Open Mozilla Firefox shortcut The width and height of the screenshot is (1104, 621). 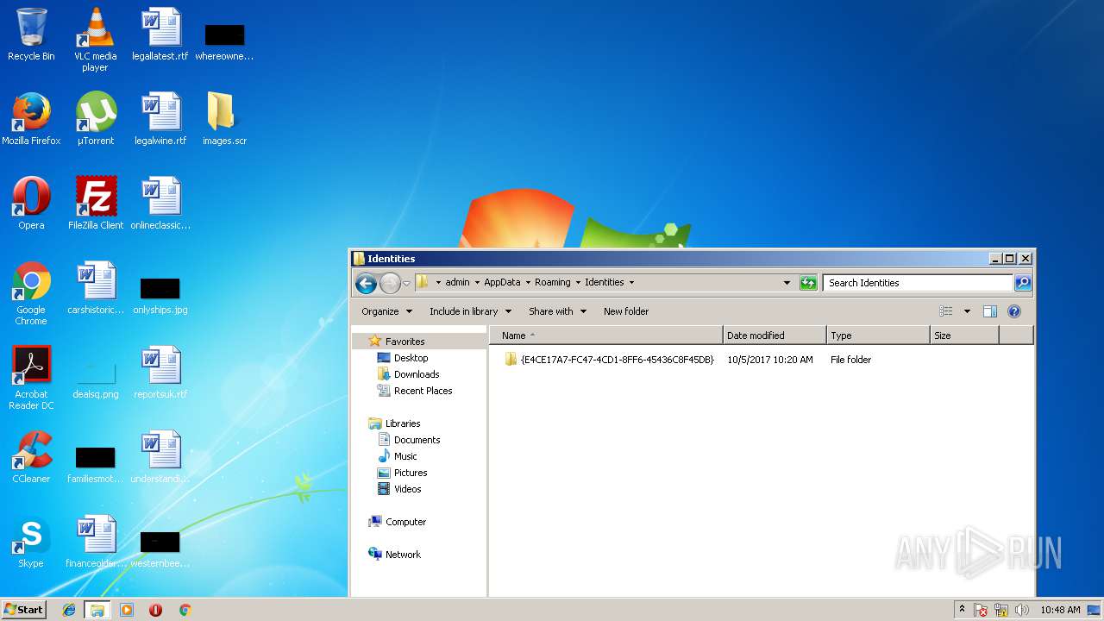31,119
